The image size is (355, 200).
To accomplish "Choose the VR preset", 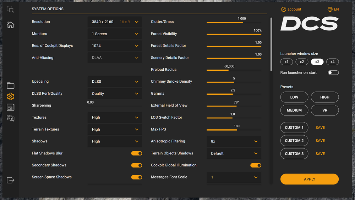I will [x=324, y=110].
